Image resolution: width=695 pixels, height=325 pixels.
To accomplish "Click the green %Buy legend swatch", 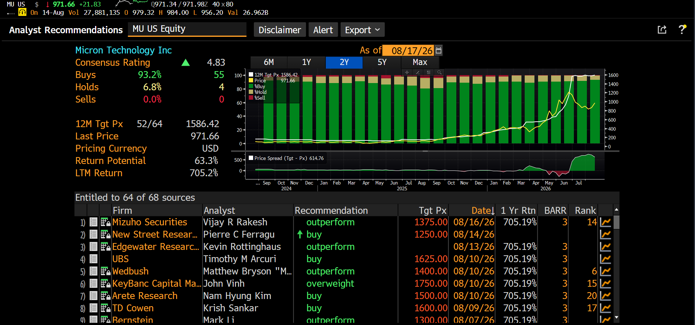I will [x=251, y=86].
